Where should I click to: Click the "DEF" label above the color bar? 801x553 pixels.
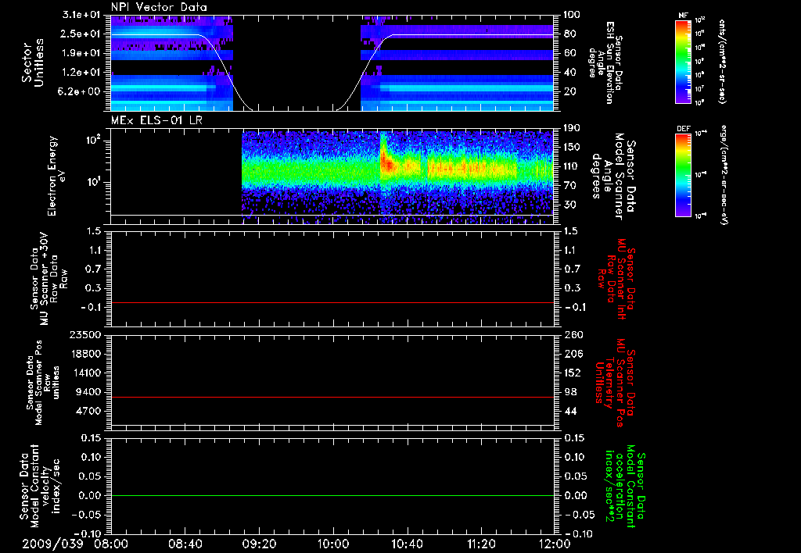coord(683,129)
